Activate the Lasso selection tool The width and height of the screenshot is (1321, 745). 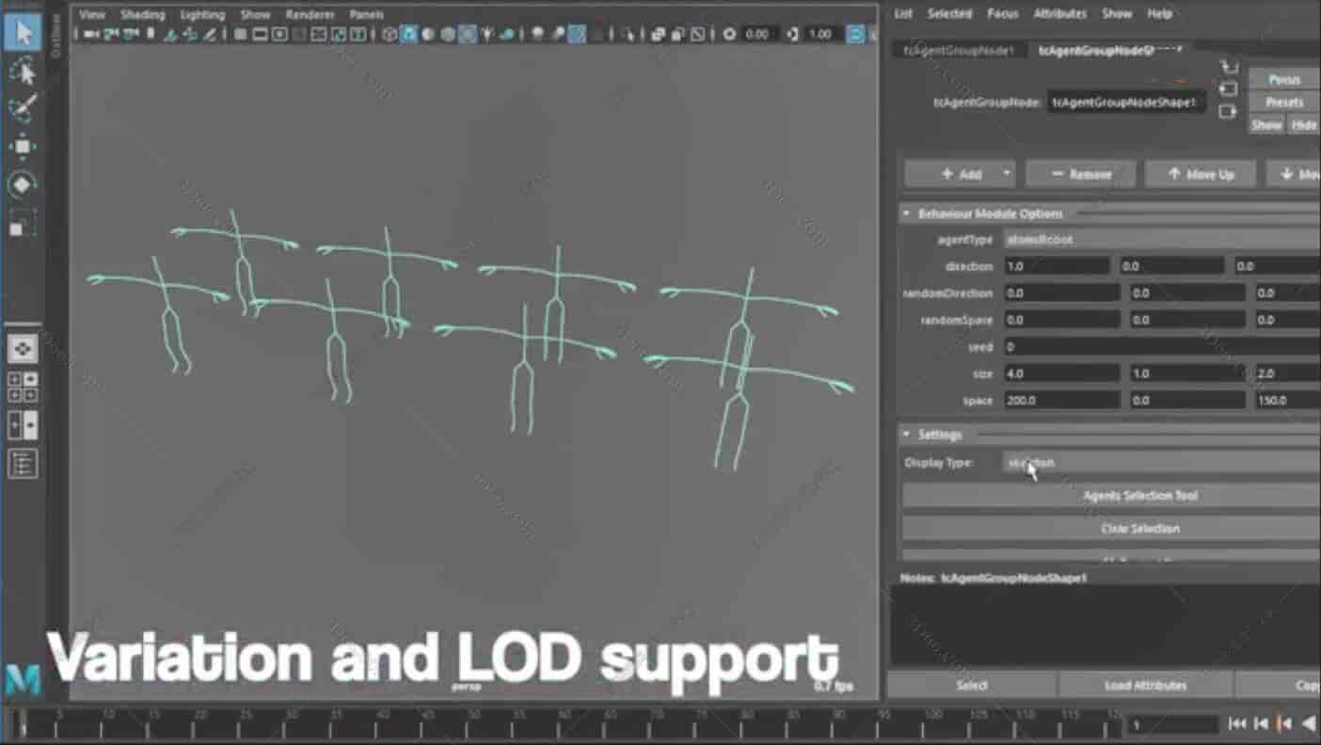click(x=23, y=71)
